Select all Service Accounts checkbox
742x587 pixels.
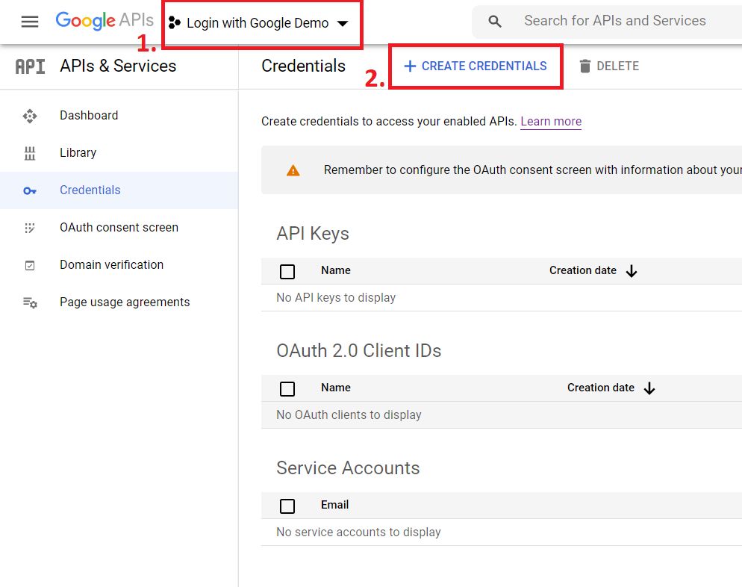point(287,506)
